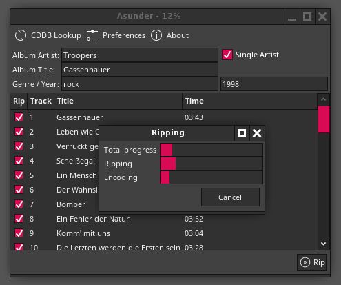Close the Ripping dialog with X

click(x=257, y=133)
